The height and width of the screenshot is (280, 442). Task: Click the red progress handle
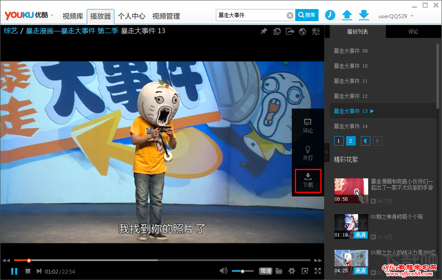tap(29, 261)
